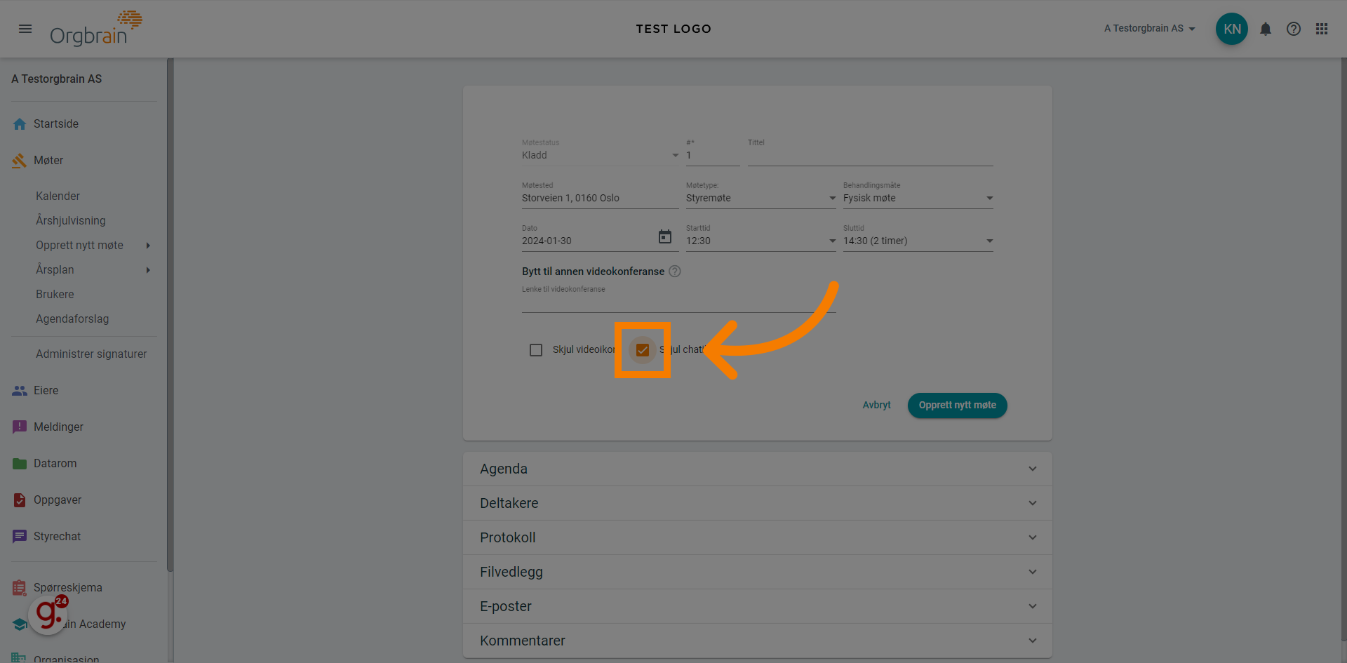Open the help question mark icon
This screenshot has height=663, width=1347.
(x=1294, y=29)
